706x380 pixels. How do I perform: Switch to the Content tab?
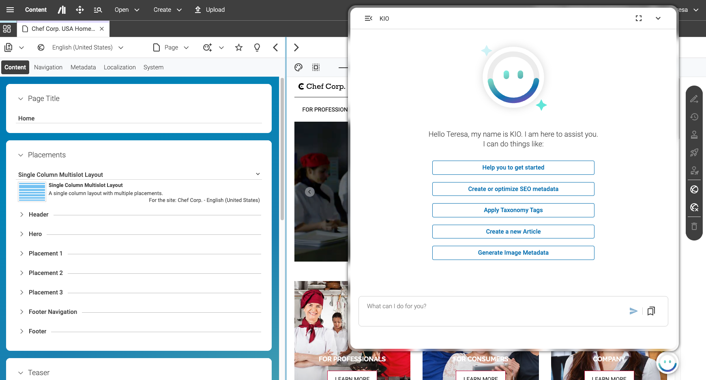point(15,67)
